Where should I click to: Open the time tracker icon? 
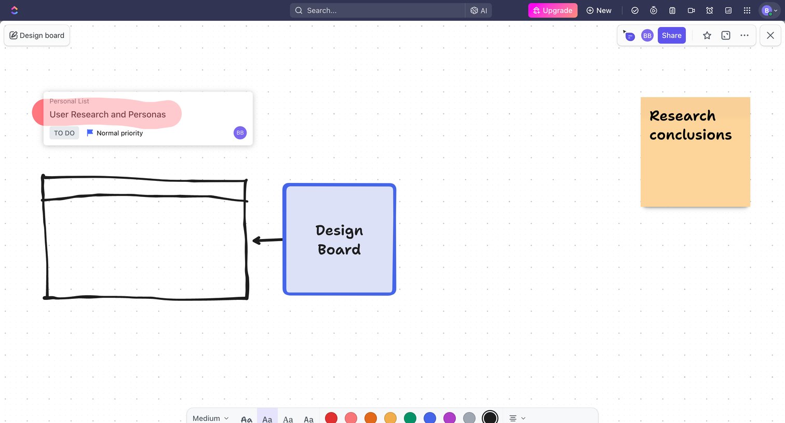point(654,10)
